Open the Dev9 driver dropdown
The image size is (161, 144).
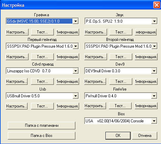(x=154, y=71)
